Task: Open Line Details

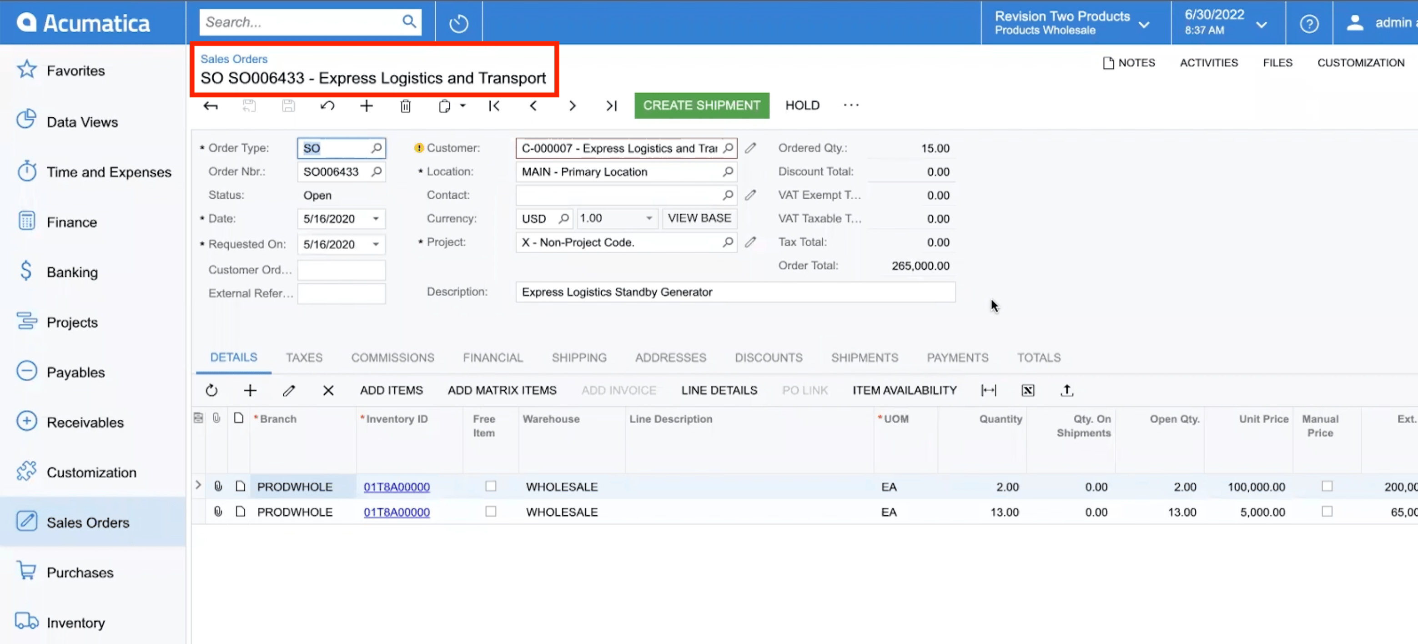Action: click(x=719, y=390)
